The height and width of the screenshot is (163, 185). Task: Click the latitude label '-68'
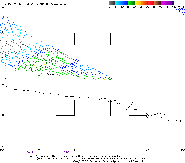[x=2, y=115]
